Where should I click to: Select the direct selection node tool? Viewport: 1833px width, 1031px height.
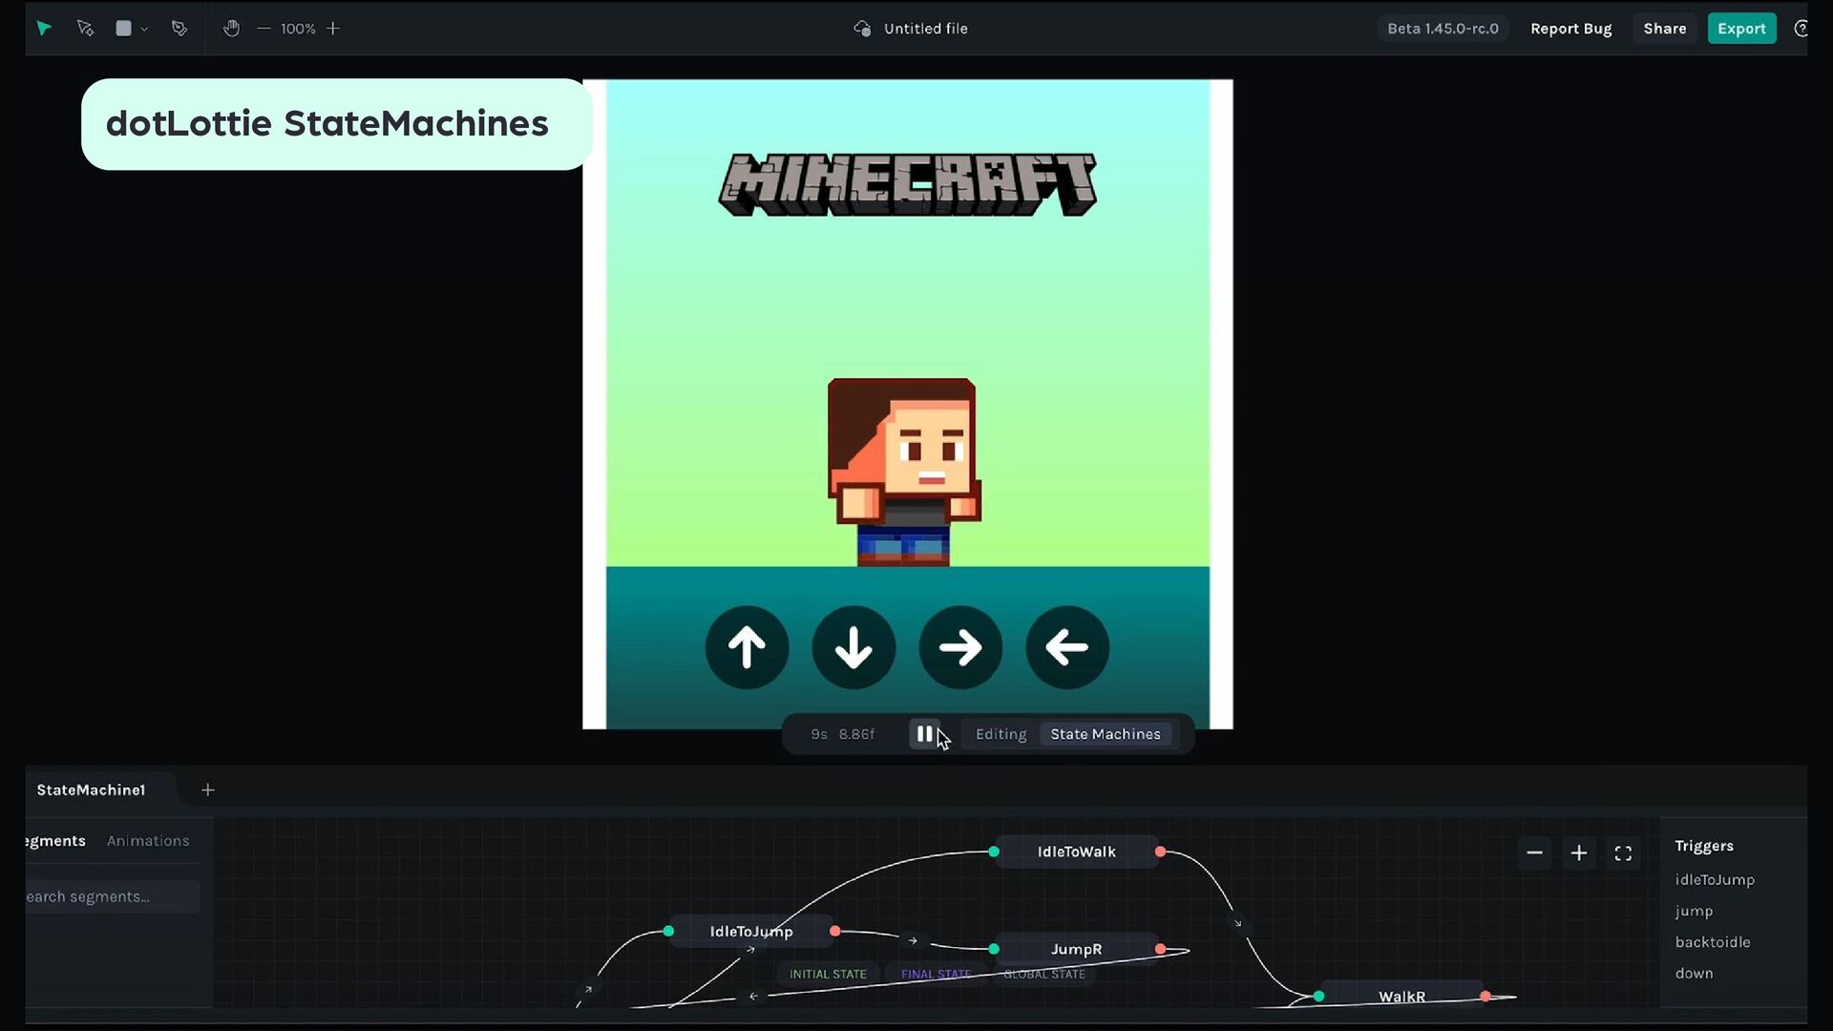coord(85,29)
